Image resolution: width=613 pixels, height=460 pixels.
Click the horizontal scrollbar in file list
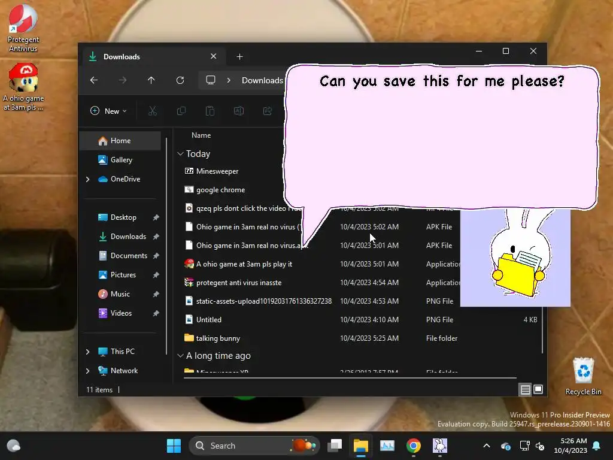350,379
